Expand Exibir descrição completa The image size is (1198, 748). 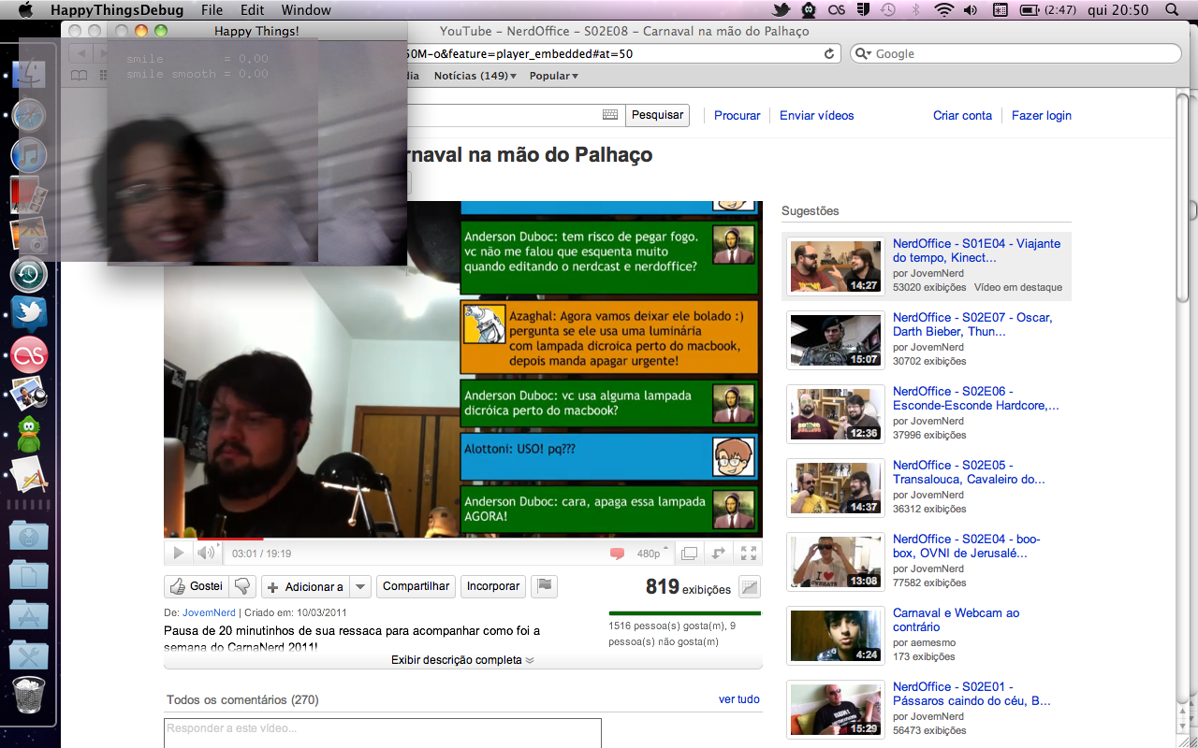pos(463,660)
